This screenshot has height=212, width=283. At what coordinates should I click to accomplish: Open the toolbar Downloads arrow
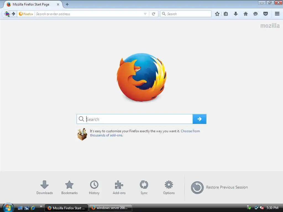[x=236, y=14]
